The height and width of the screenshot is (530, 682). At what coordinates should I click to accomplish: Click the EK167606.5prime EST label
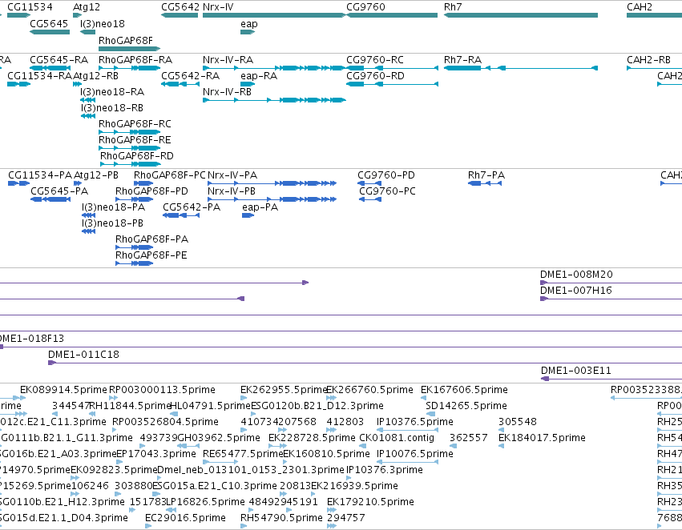[x=464, y=390]
